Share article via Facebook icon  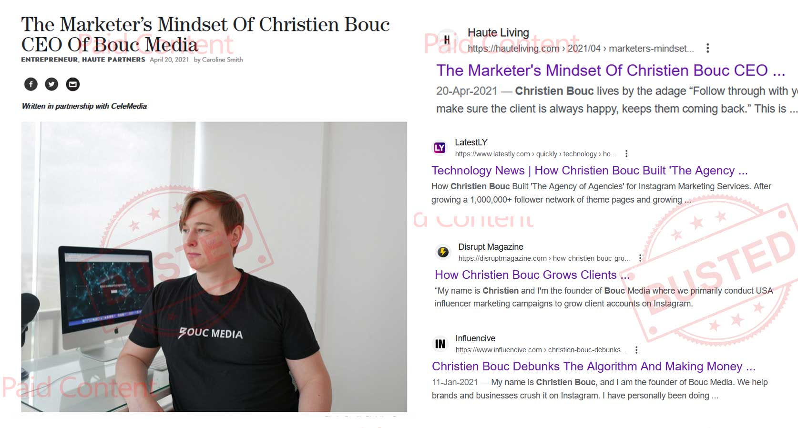pyautogui.click(x=31, y=84)
